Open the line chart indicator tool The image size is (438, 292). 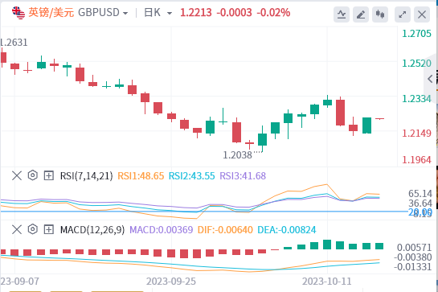342,14
